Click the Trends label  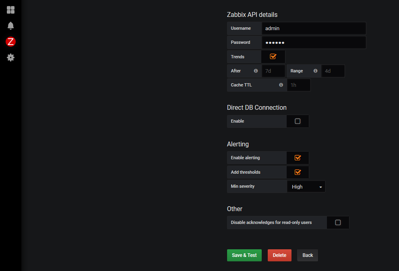[x=238, y=57]
